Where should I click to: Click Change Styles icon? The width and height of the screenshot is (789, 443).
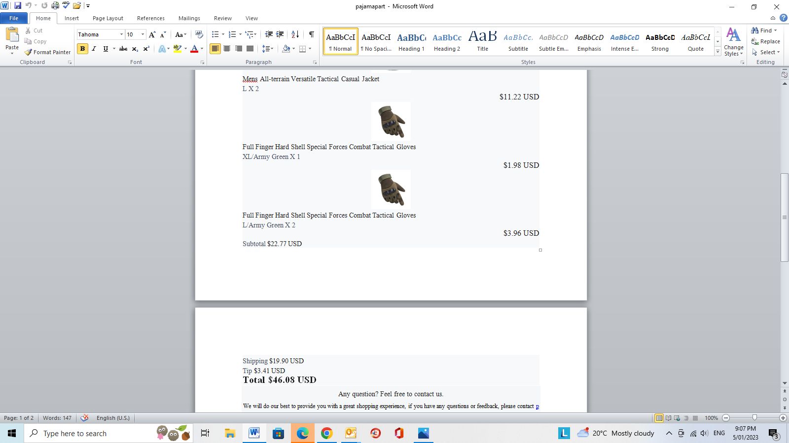point(734,42)
